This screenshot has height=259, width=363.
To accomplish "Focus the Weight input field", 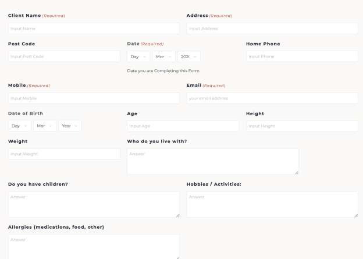I will pyautogui.click(x=64, y=154).
